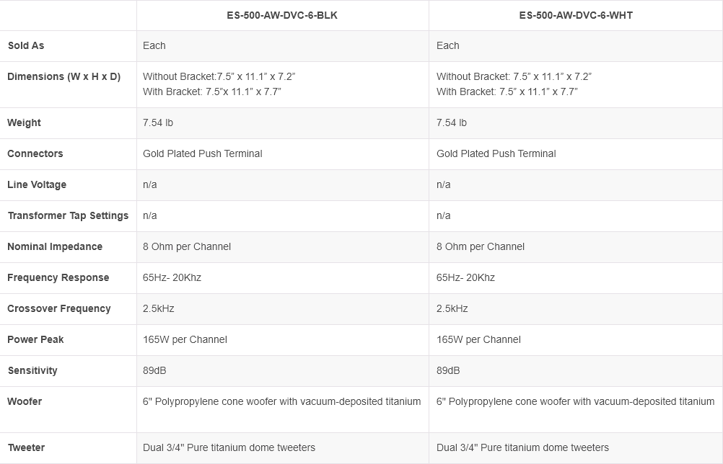Screen dimensions: 723x464
Task: Click 65Hz- 20Khz value in WHT column
Action: pyautogui.click(x=465, y=277)
